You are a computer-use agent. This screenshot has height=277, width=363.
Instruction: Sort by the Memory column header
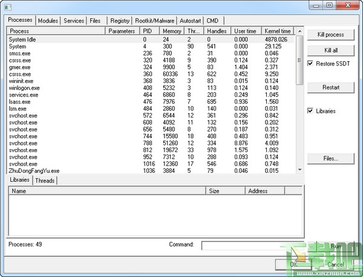point(172,31)
